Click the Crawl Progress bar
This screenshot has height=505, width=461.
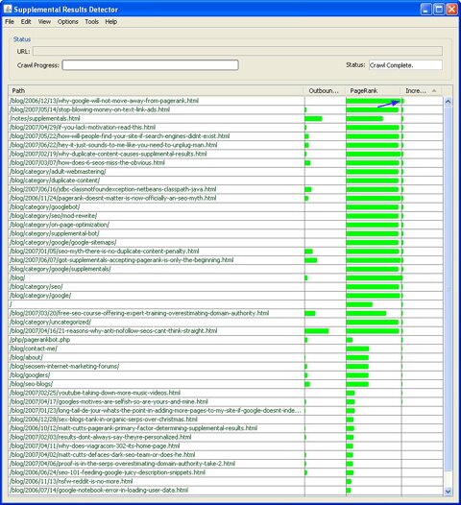coord(150,64)
